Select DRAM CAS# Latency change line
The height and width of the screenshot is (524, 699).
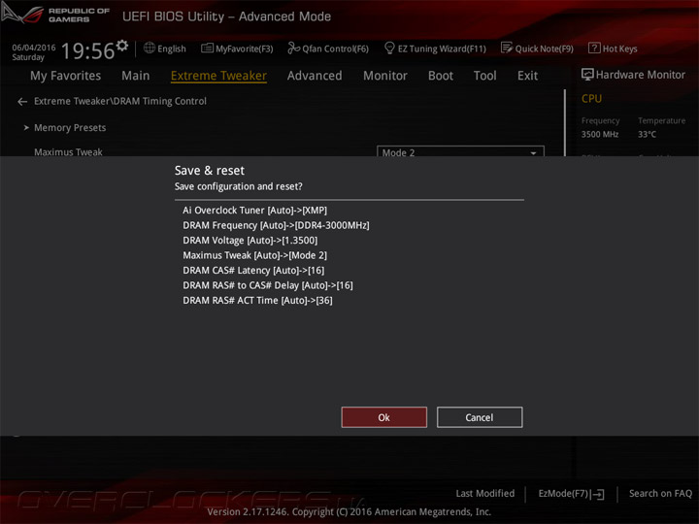(x=253, y=271)
